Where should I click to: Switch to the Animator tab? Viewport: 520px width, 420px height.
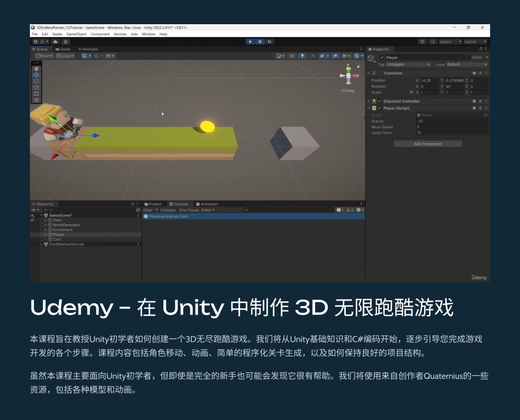pyautogui.click(x=88, y=49)
